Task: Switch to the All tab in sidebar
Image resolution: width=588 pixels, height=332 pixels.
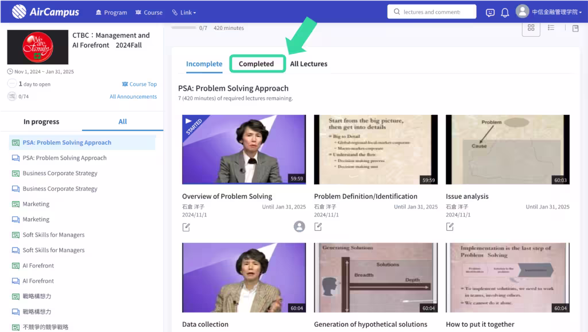Action: [x=123, y=122]
